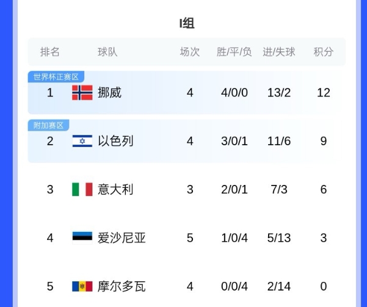Click the Italy flag icon

[x=82, y=189]
